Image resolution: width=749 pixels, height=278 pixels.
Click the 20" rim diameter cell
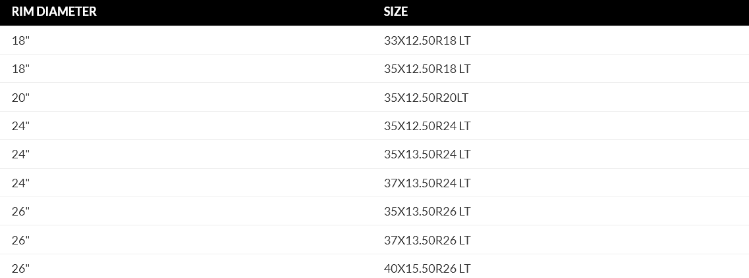[x=21, y=97]
